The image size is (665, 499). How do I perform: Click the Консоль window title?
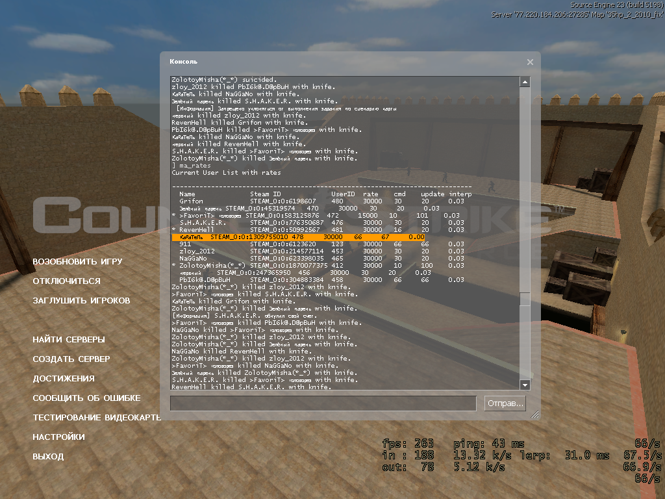[183, 62]
